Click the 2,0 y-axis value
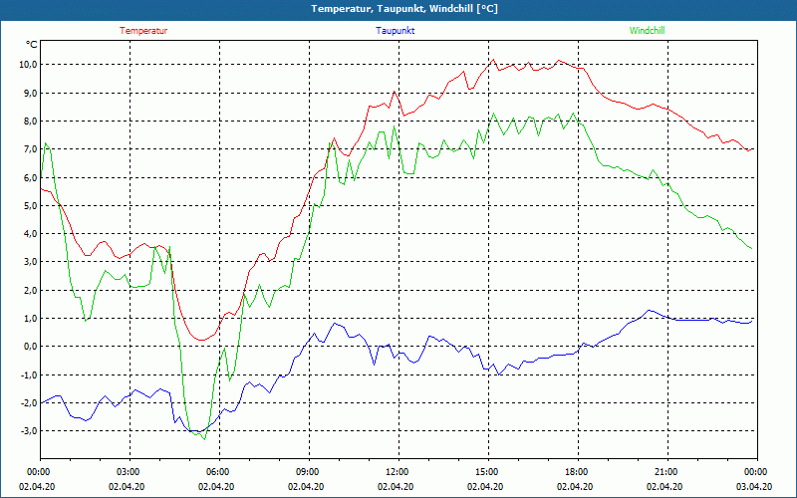 30,290
